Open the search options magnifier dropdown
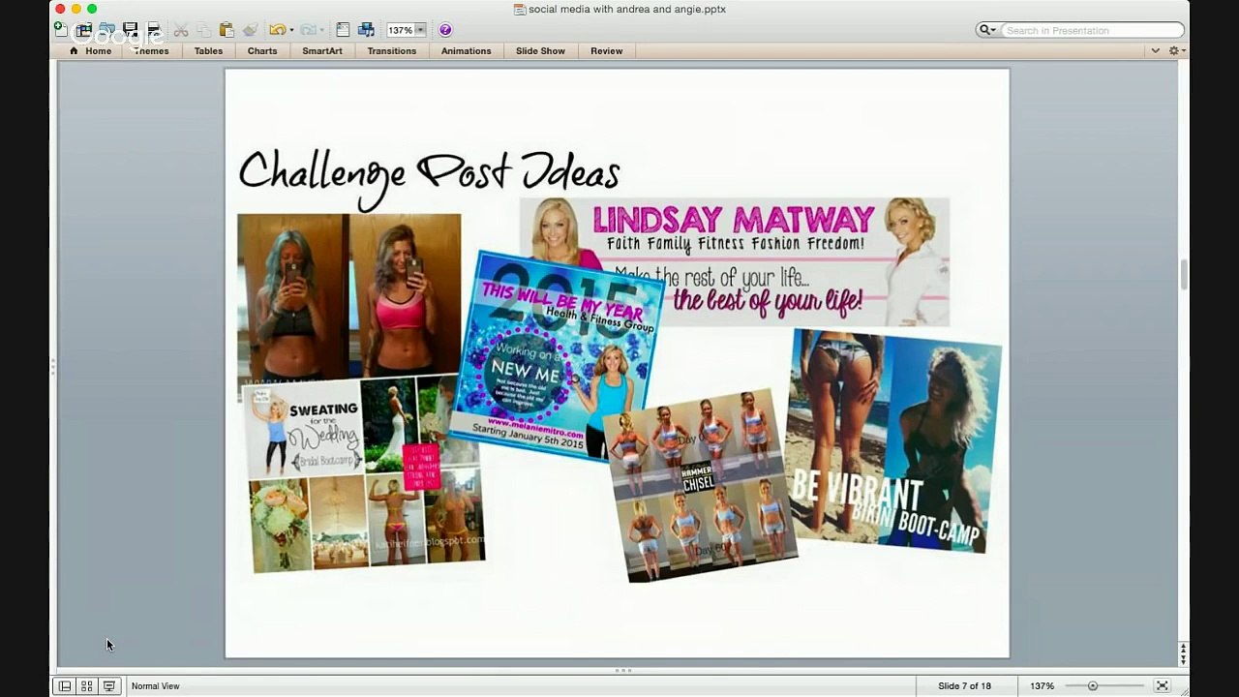This screenshot has height=697, width=1239. (987, 30)
